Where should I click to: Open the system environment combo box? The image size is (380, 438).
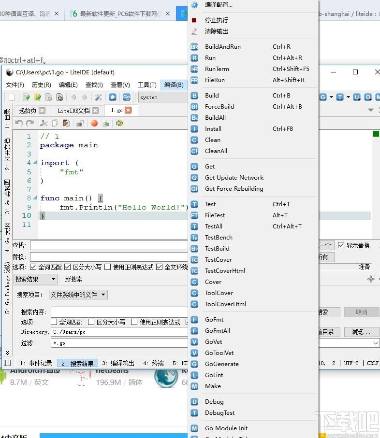click(163, 97)
